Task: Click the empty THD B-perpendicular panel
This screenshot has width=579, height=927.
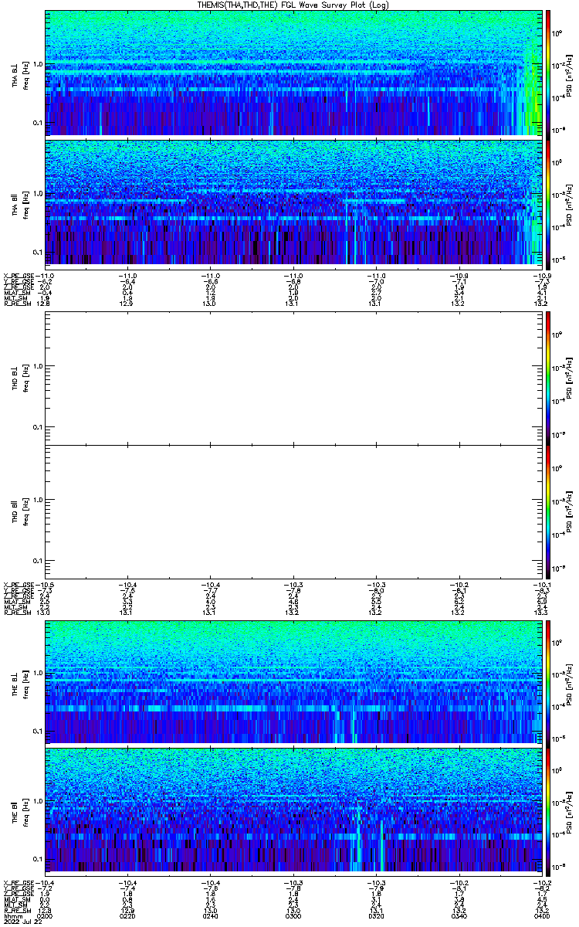Action: (293, 378)
